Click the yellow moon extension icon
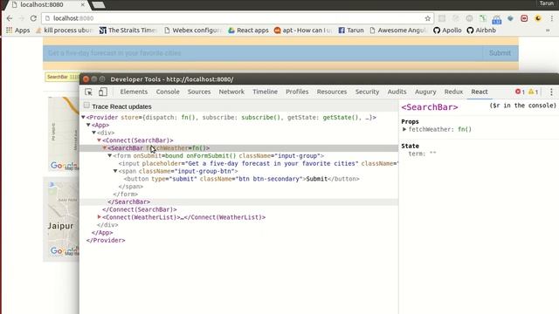559x314 pixels. 538,18
